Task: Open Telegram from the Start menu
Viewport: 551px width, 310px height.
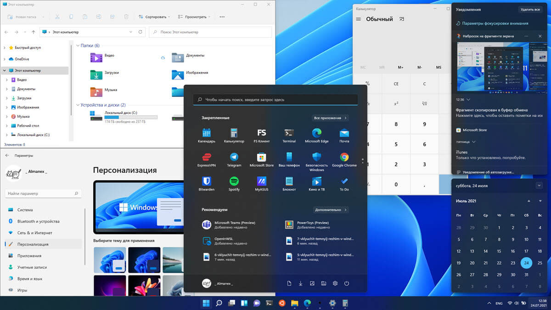Action: coord(234,159)
